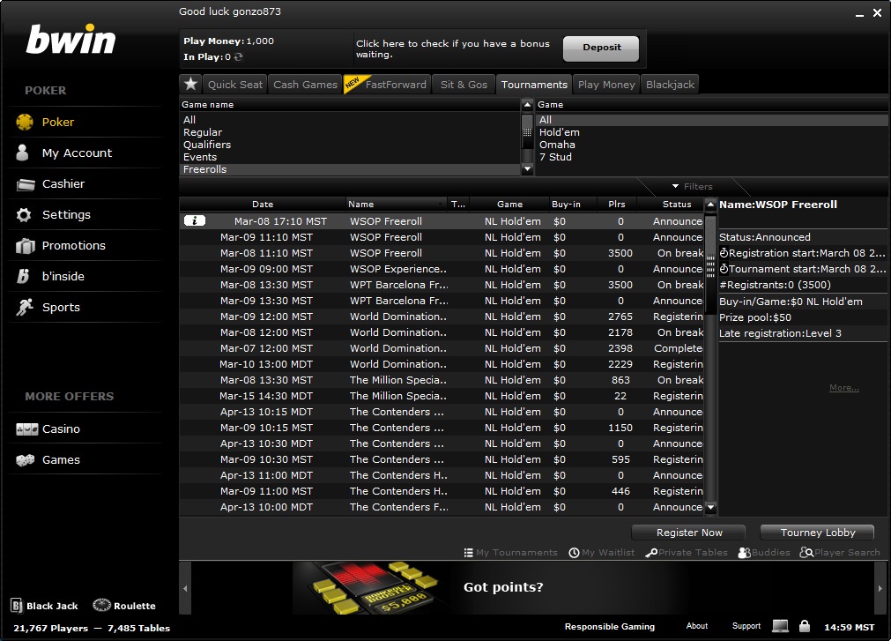Click the info icon on first tournament row
Viewport: 891px width, 641px height.
pos(195,220)
